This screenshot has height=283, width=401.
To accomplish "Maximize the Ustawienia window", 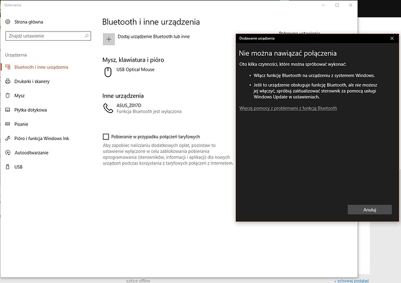I will coord(336,5).
